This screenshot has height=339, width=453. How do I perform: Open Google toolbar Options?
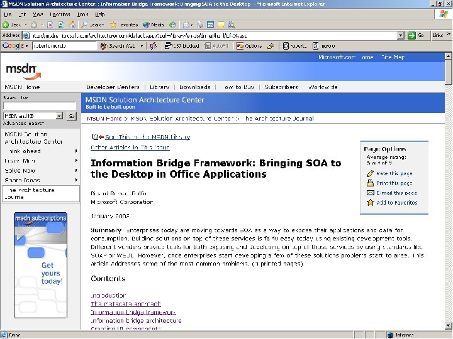click(249, 46)
